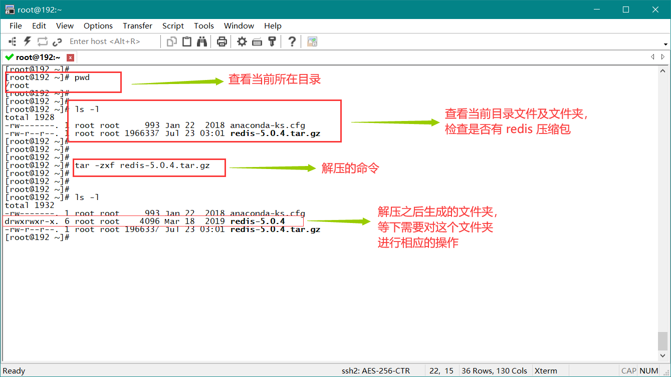Viewport: 671px width, 377px height.
Task: Click the Print icon
Action: (x=222, y=41)
